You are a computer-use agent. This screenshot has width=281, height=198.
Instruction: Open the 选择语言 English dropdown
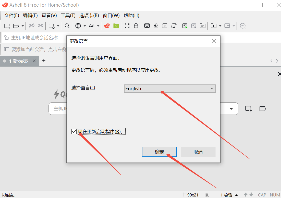170,89
